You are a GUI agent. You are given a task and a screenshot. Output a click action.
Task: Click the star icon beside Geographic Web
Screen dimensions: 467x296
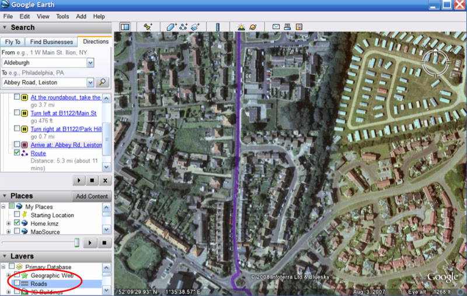(25, 275)
